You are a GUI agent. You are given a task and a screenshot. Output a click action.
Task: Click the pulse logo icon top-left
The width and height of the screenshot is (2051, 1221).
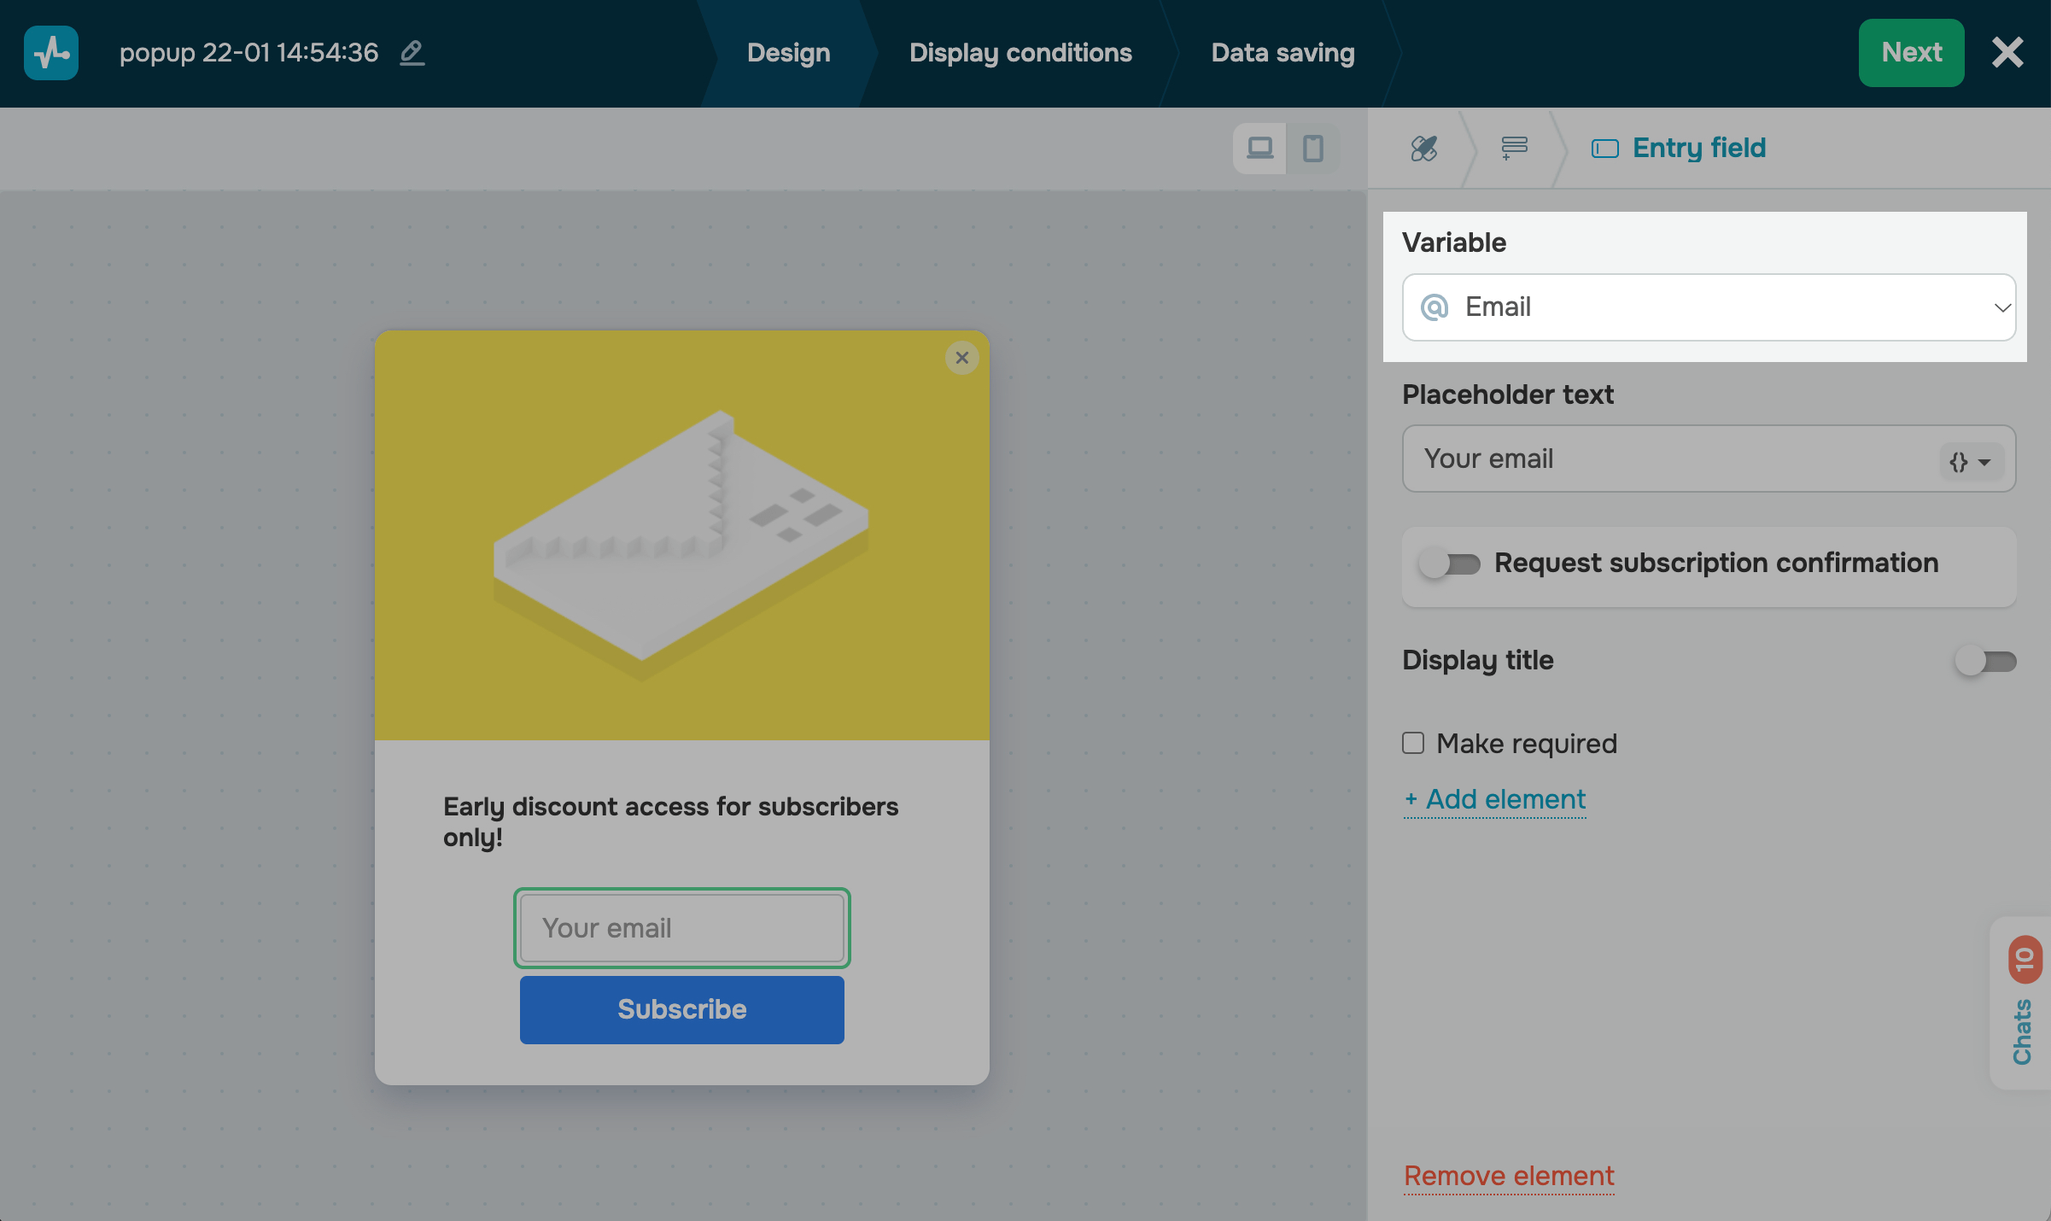tap(51, 53)
